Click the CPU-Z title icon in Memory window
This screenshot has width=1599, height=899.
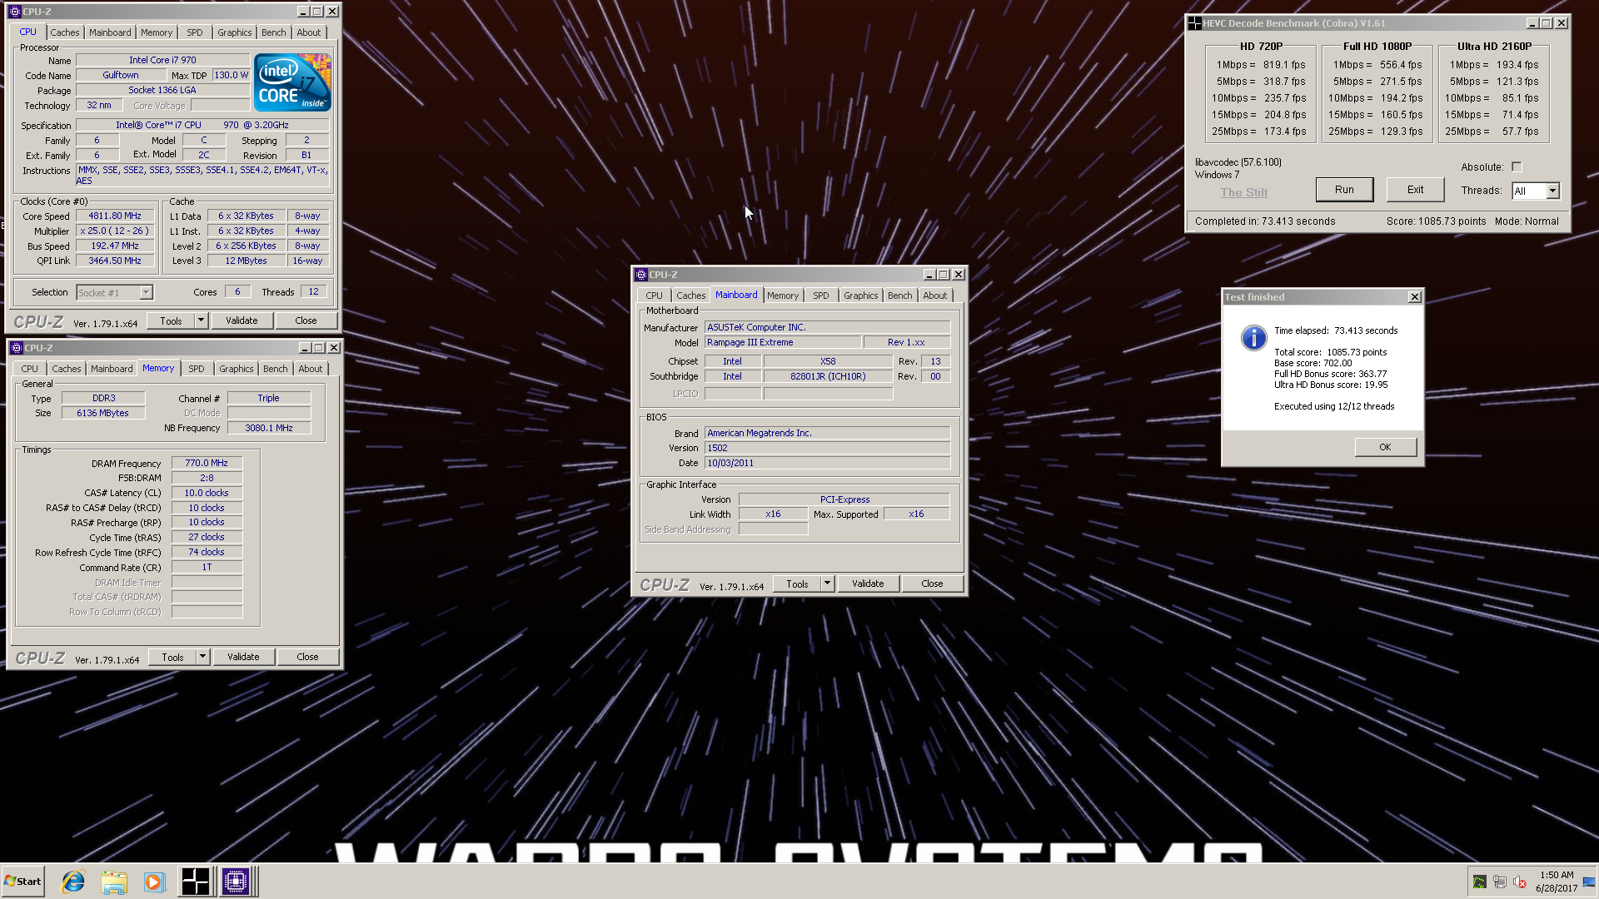(x=17, y=348)
